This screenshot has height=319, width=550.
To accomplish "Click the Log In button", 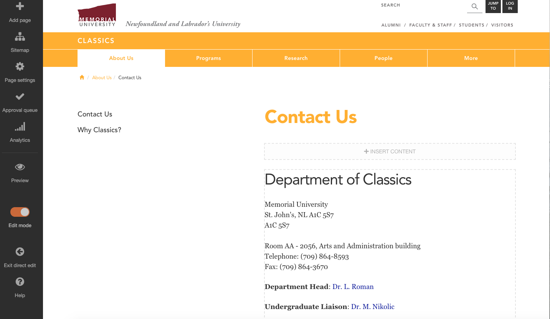I will click(510, 6).
